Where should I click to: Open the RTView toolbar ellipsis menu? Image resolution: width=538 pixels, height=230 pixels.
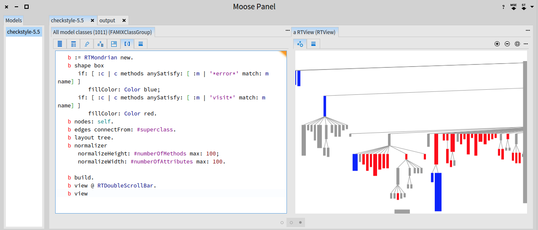pyautogui.click(x=525, y=44)
